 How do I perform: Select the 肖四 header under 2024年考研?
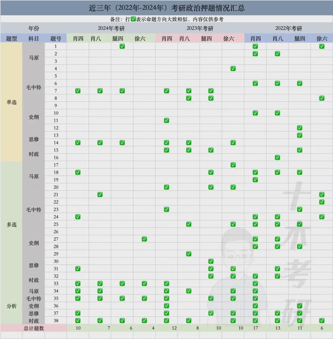[x=78, y=39]
